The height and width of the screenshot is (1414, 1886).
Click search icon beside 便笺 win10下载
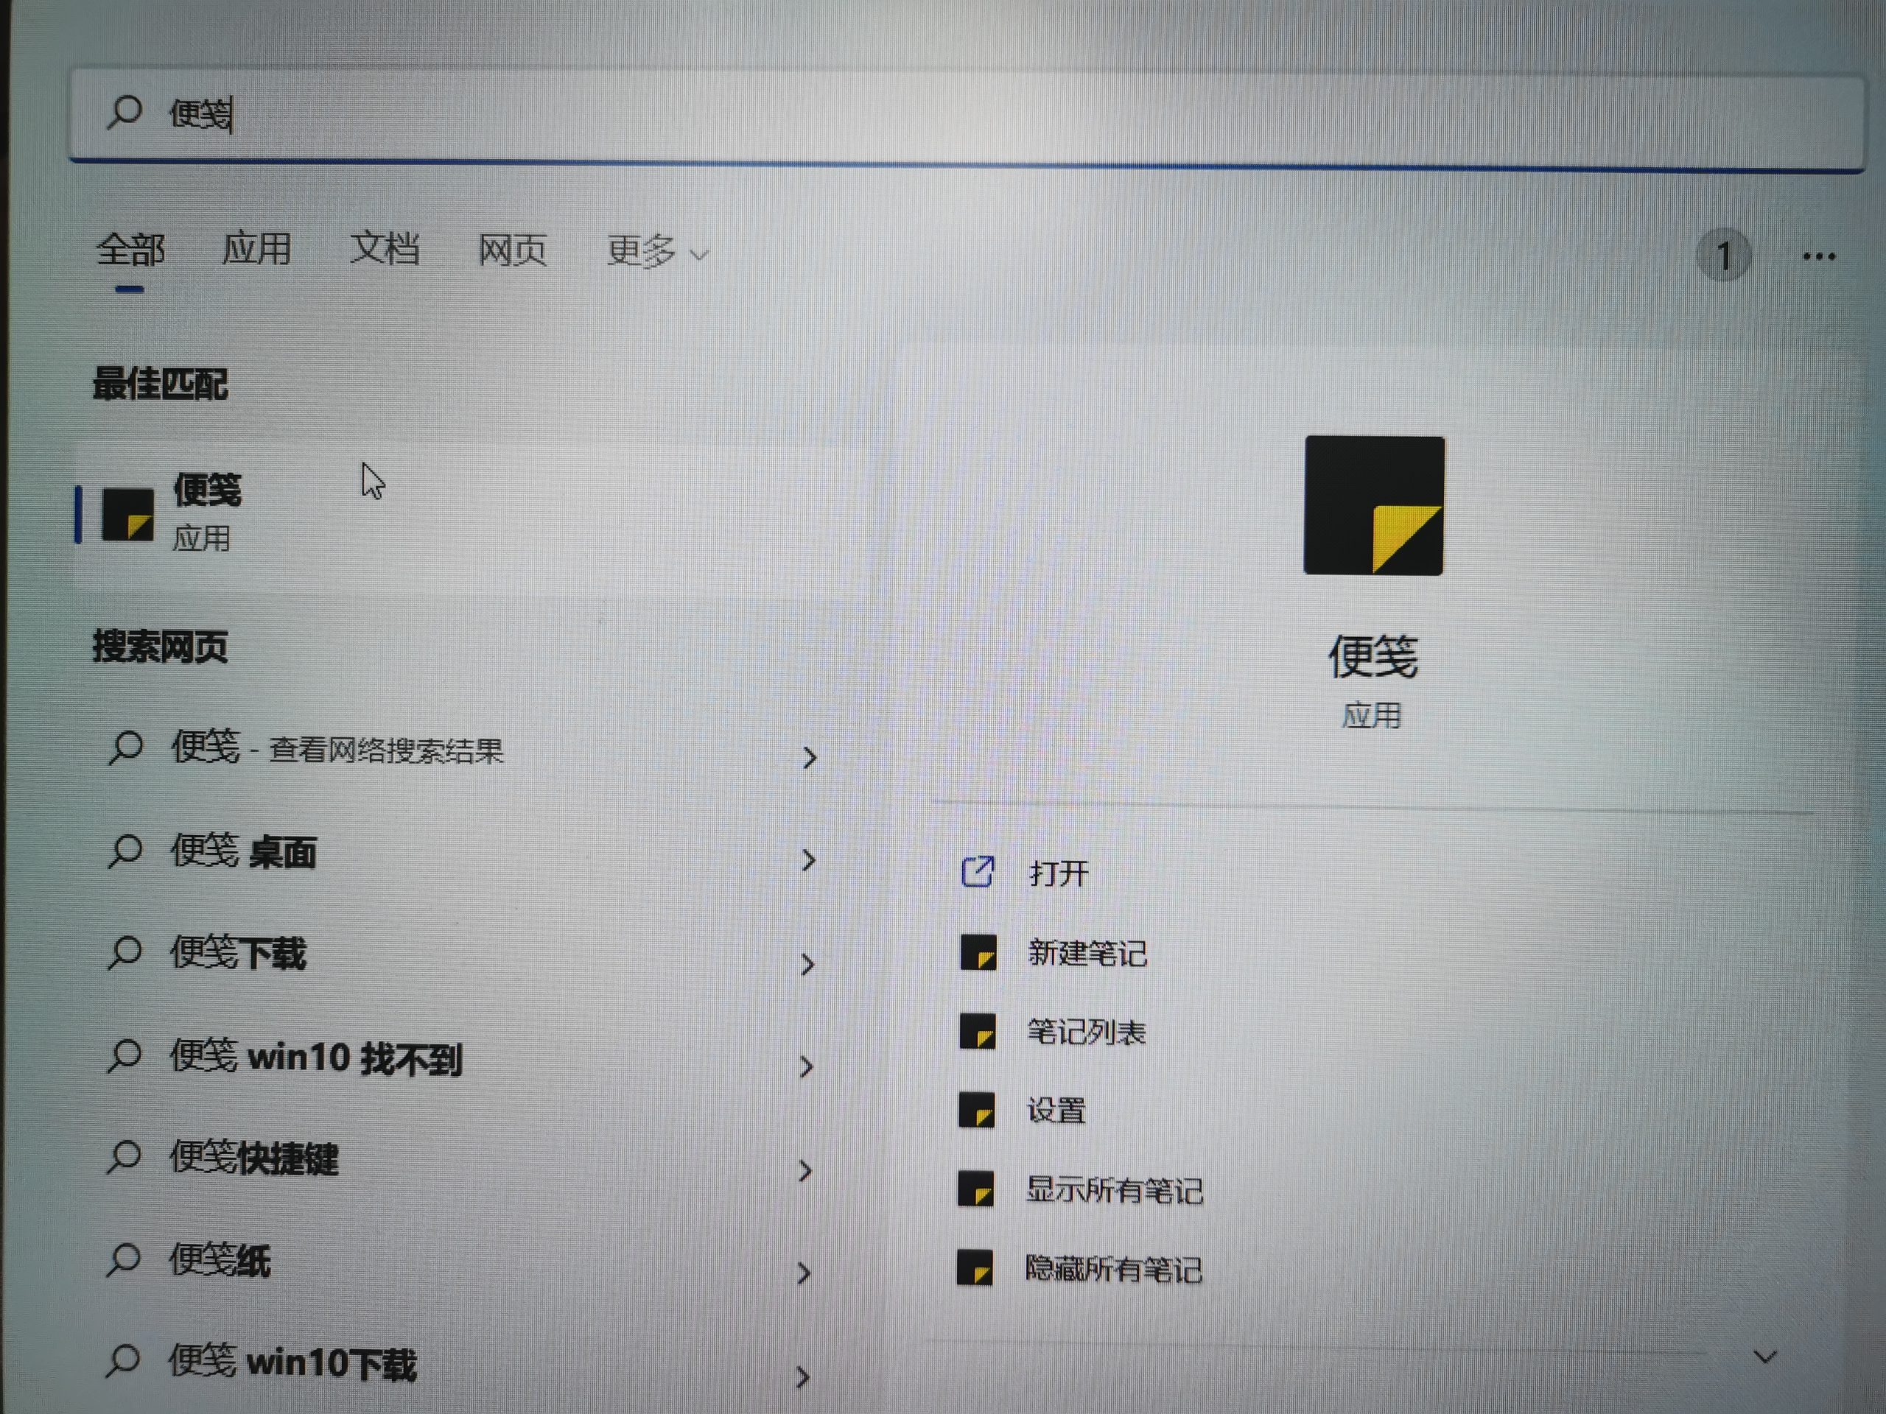[x=123, y=1361]
